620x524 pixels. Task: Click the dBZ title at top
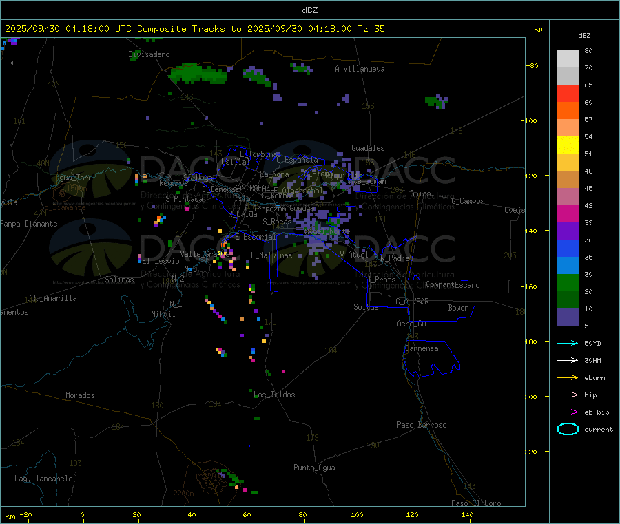[x=309, y=10]
